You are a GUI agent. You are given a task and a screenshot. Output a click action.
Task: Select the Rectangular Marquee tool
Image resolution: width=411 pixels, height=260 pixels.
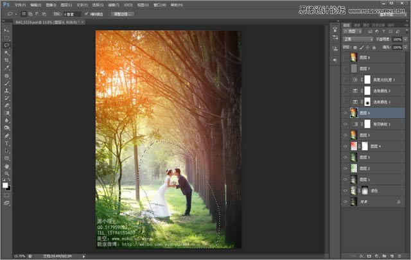click(7, 38)
